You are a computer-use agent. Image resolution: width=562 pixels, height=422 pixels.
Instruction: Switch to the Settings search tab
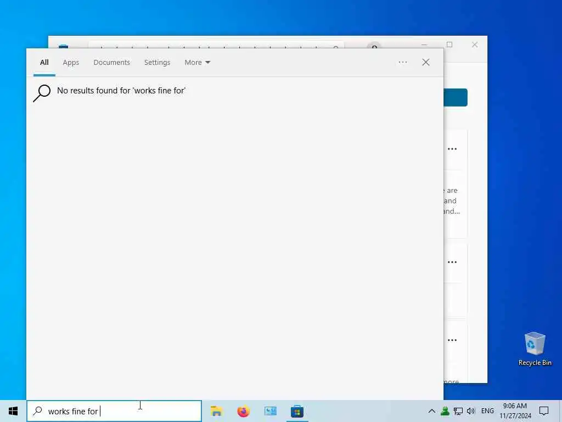157,63
